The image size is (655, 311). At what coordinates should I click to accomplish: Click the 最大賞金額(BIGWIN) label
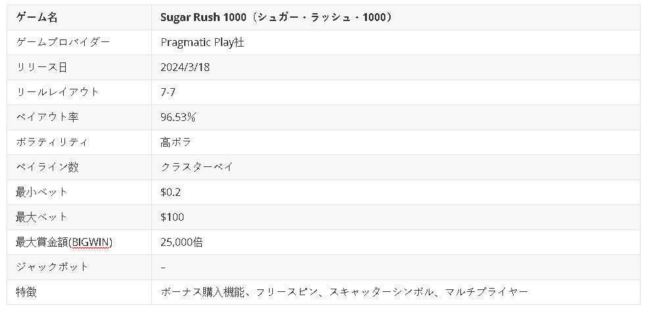click(x=64, y=243)
